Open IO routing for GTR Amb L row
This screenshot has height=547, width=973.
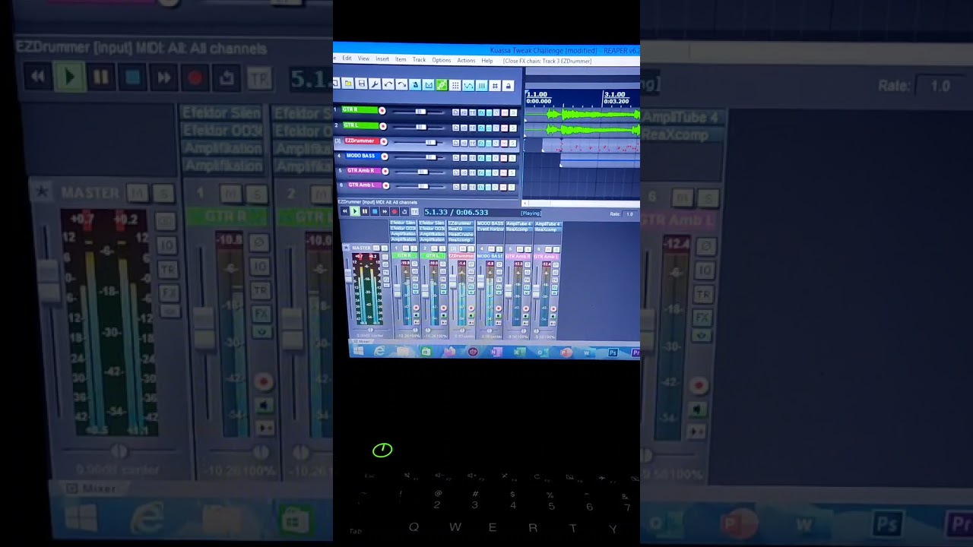(x=464, y=187)
